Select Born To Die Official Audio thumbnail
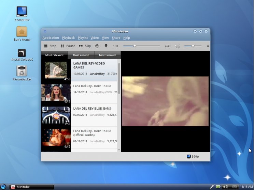Image resolution: width=254 pixels, height=190 pixels. click(56, 138)
